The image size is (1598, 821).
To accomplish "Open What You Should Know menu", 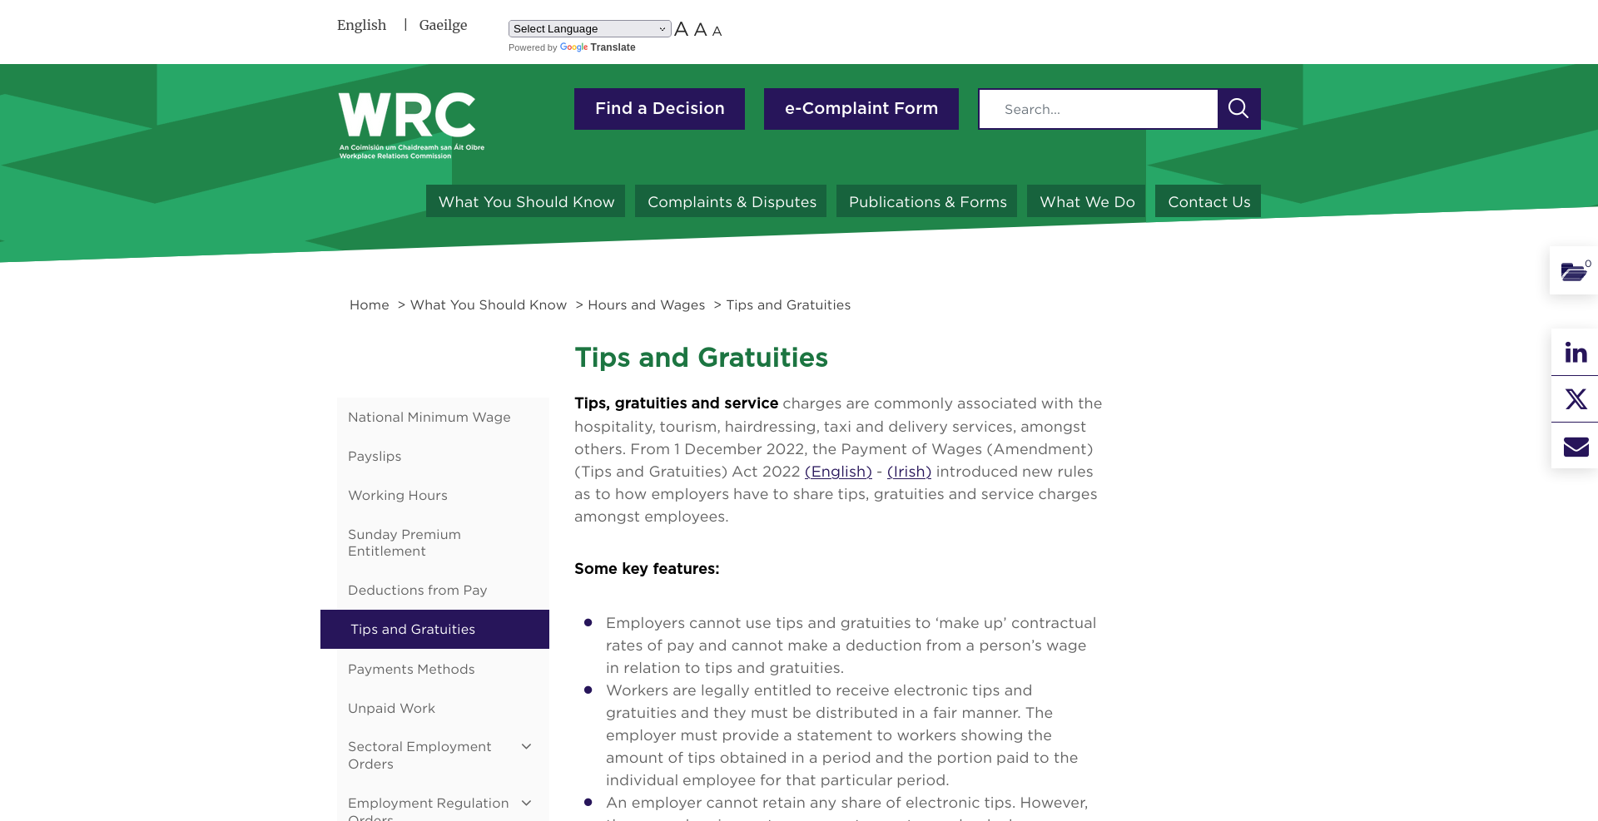I will tap(526, 201).
